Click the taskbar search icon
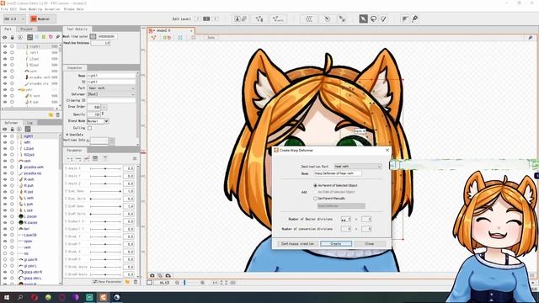The width and height of the screenshot is (539, 303). coord(20,297)
